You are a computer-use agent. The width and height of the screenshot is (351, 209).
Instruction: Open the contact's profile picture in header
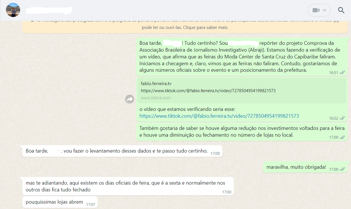pyautogui.click(x=13, y=10)
